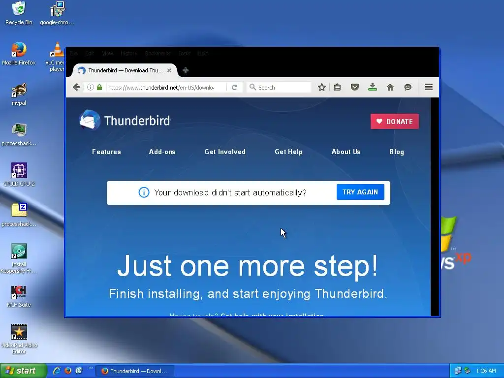Click the red Donate button

(394, 122)
